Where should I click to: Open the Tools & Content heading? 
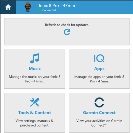pyautogui.click(x=35, y=113)
